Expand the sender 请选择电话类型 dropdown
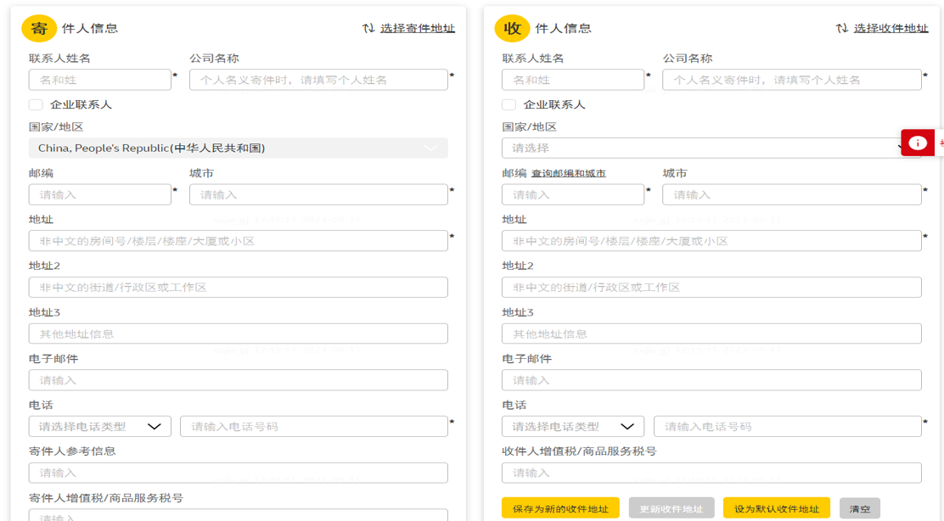The width and height of the screenshot is (944, 521). [100, 427]
